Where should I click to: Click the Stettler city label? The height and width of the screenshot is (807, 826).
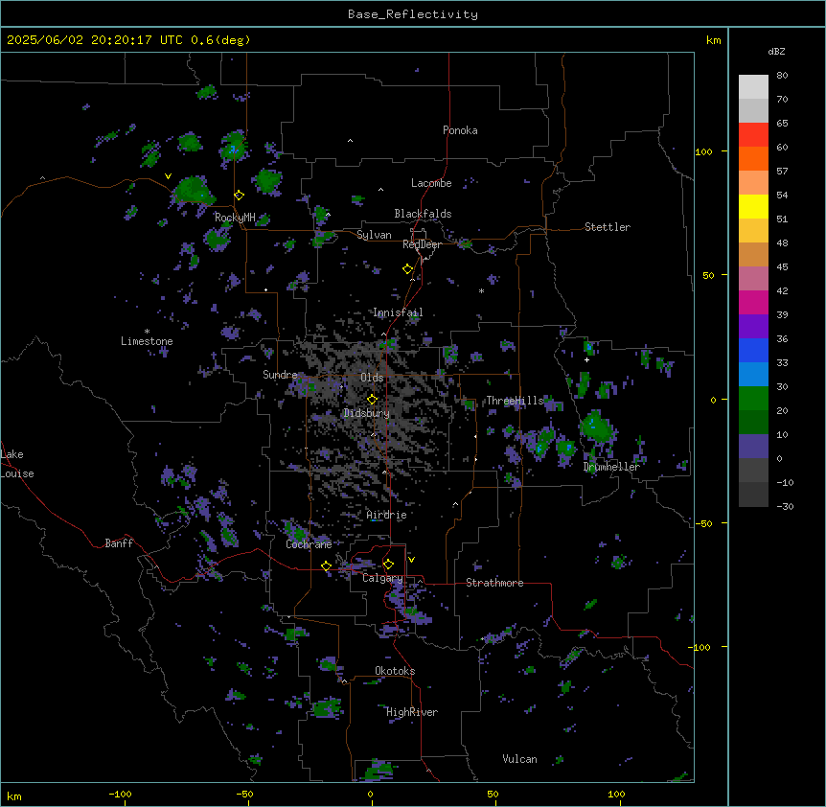click(x=608, y=227)
